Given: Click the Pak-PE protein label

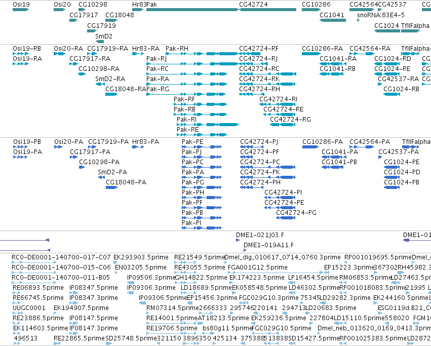Looking at the screenshot, I should [x=192, y=142].
